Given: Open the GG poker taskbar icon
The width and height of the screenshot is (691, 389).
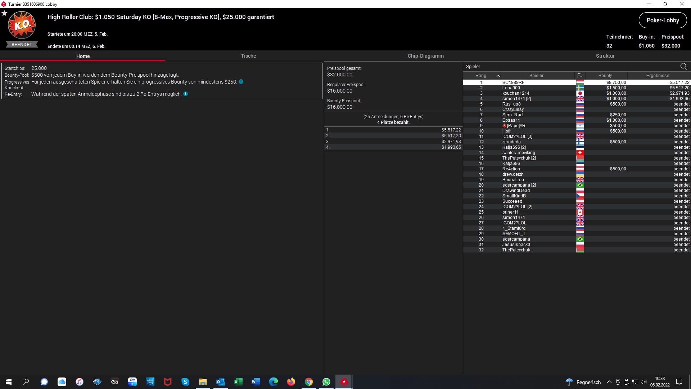Looking at the screenshot, I should (x=115, y=382).
